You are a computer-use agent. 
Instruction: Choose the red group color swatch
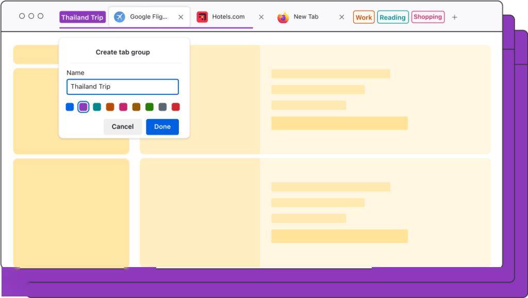[x=176, y=107]
